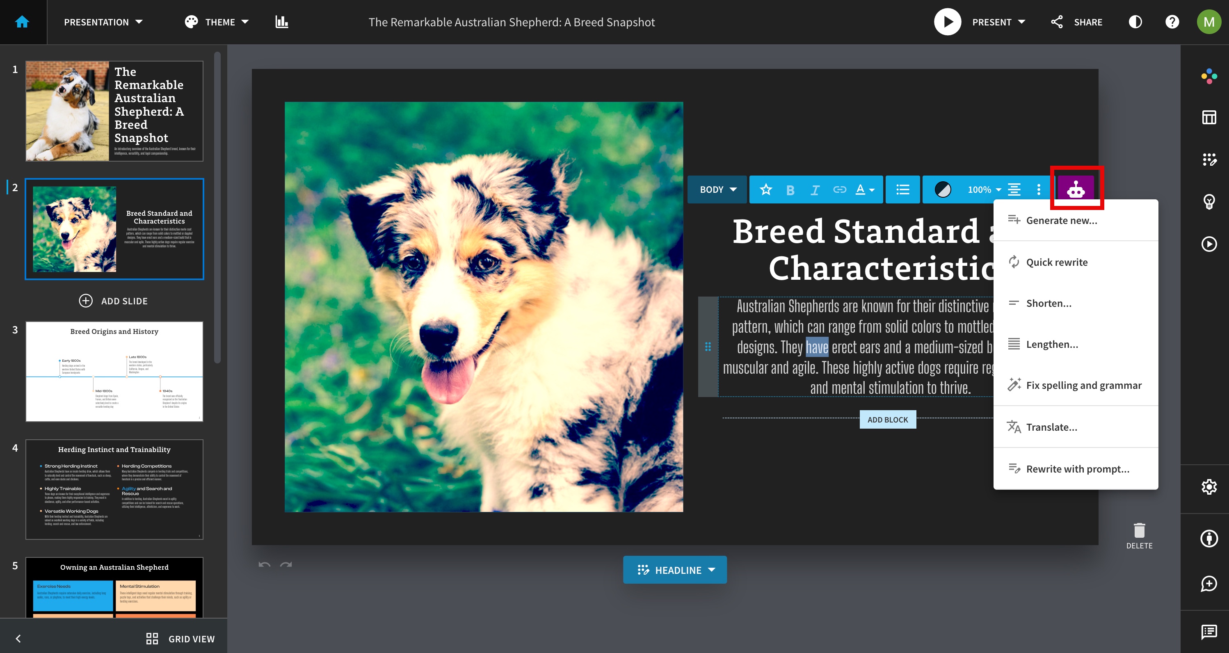Expand the HEADLINE layout dropdown
Viewport: 1229px width, 653px height.
click(675, 569)
